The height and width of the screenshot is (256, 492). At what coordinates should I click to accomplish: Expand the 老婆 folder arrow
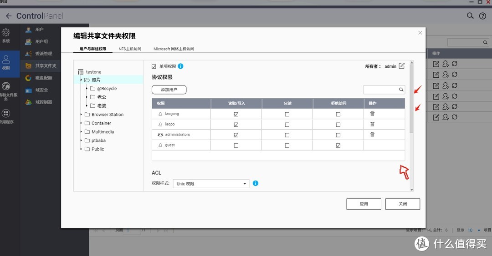point(87,105)
